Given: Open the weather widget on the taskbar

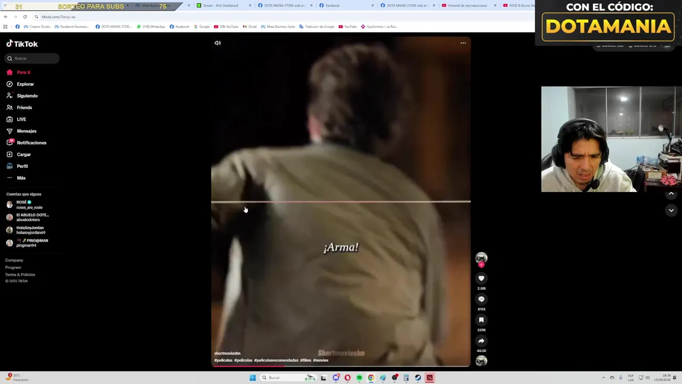Looking at the screenshot, I should pos(17,378).
